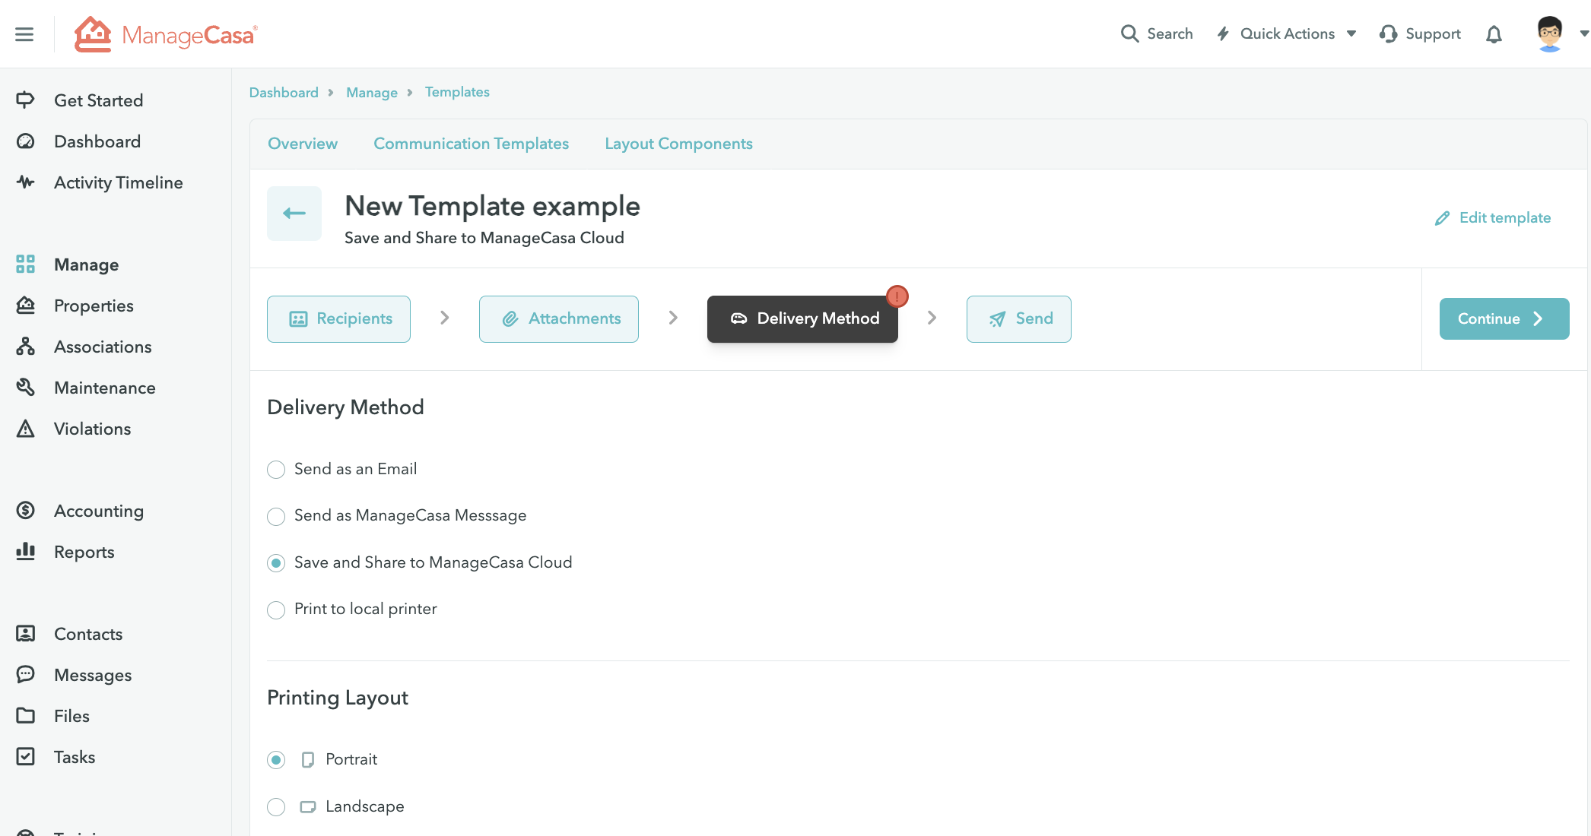
Task: Open the notifications bell
Action: point(1494,34)
